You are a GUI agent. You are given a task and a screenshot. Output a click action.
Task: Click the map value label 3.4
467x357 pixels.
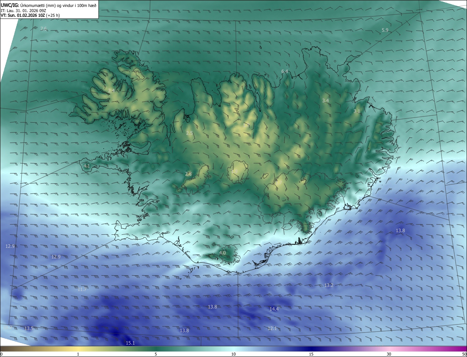click(325, 100)
